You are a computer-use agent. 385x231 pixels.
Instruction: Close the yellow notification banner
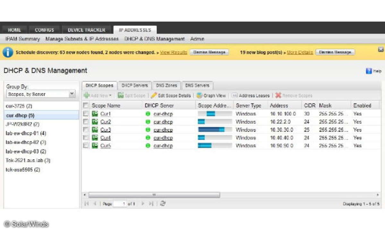pos(381,49)
